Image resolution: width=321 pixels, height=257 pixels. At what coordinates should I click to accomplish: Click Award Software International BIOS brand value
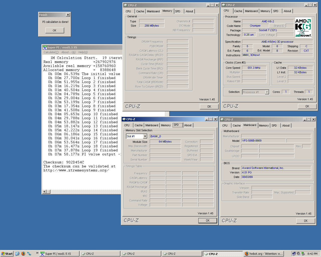pos(276,168)
